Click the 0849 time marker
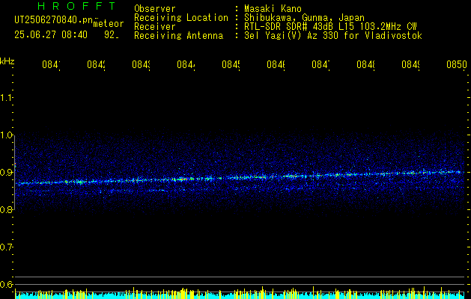This screenshot has width=471, height=299. pyautogui.click(x=410, y=64)
